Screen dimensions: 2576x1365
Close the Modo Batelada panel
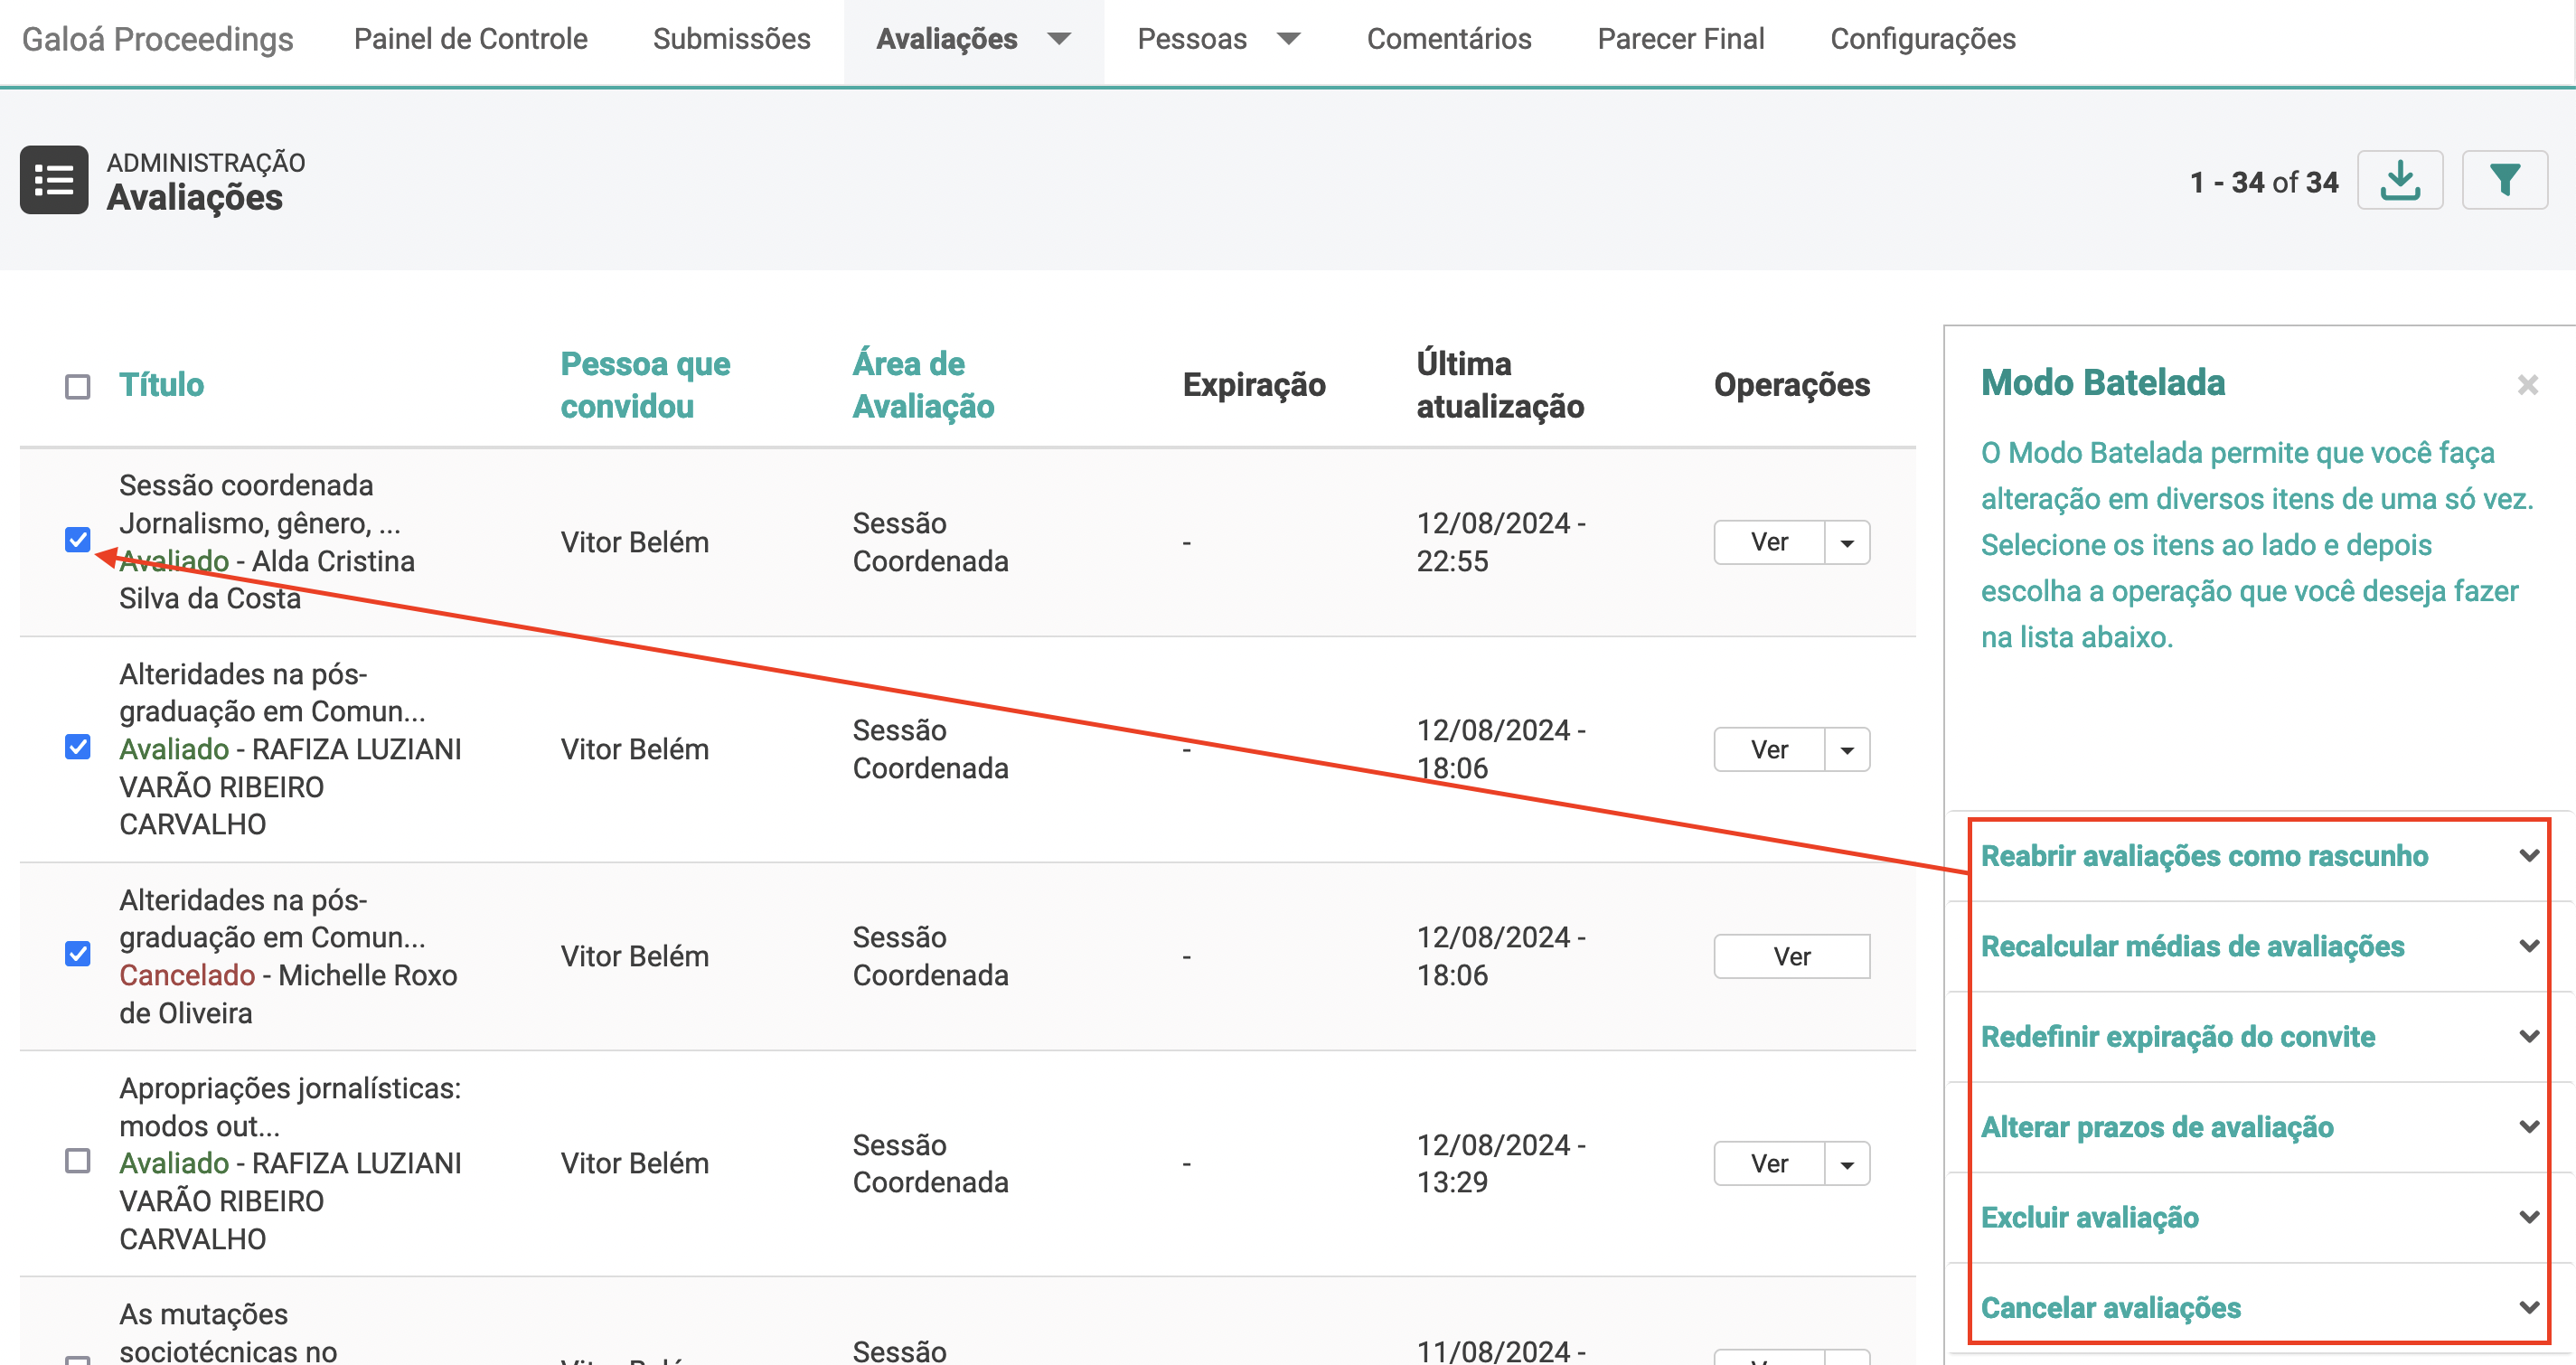coord(2528,385)
